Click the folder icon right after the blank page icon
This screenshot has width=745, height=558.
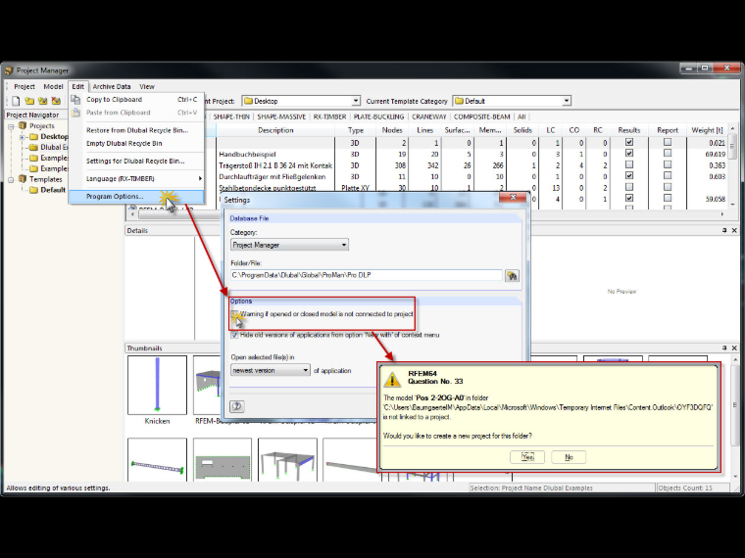click(x=29, y=101)
